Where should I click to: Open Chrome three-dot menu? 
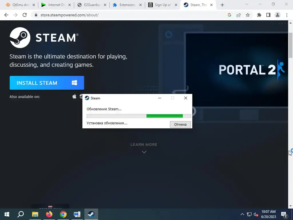[x=287, y=15]
